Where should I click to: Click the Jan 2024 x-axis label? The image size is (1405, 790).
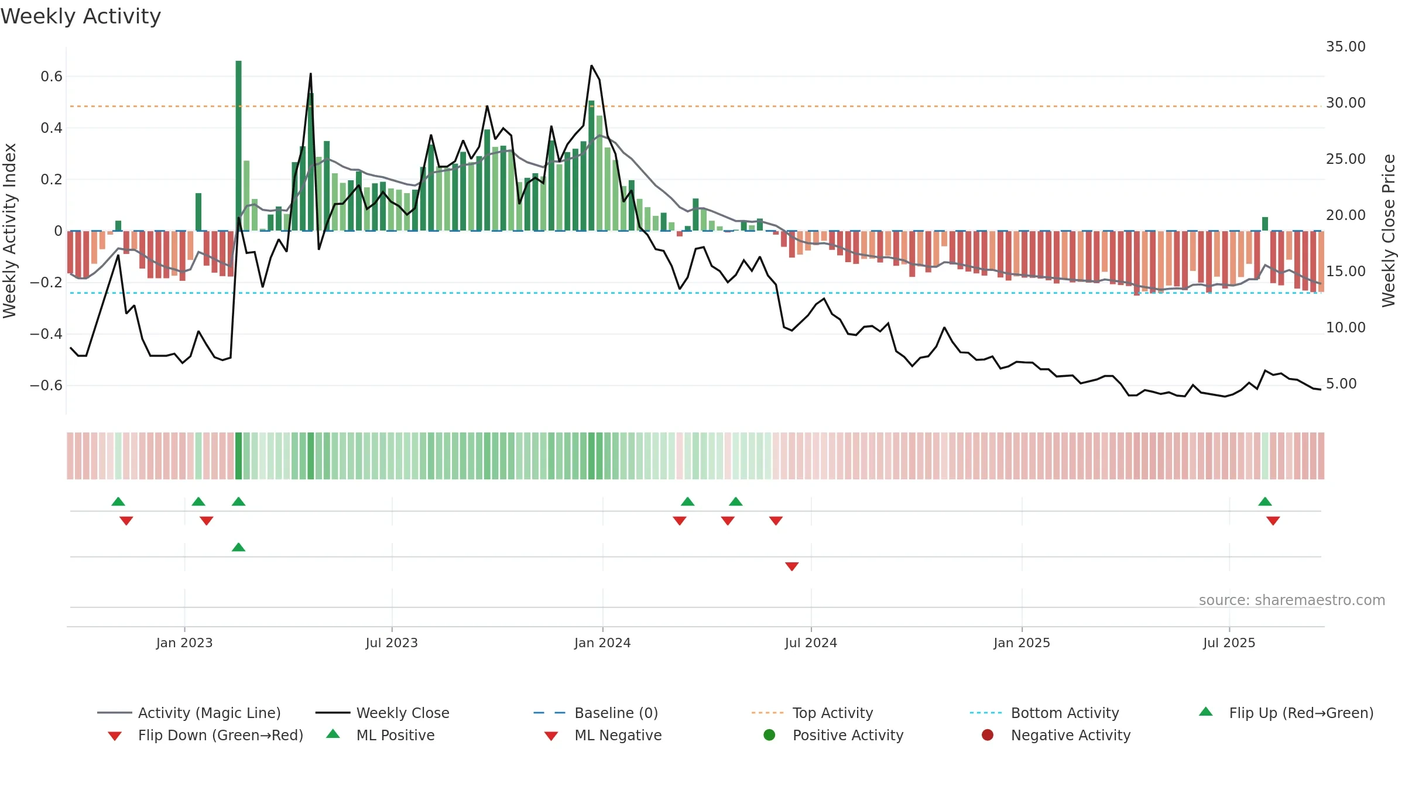(x=602, y=643)
